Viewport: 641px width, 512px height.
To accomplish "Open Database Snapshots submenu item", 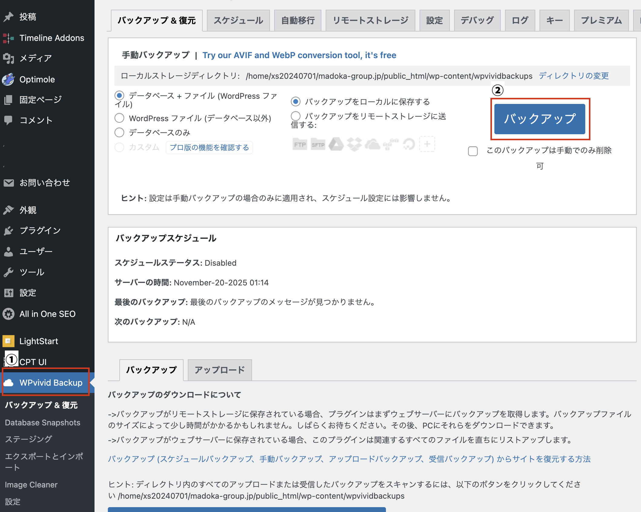I will (x=42, y=422).
